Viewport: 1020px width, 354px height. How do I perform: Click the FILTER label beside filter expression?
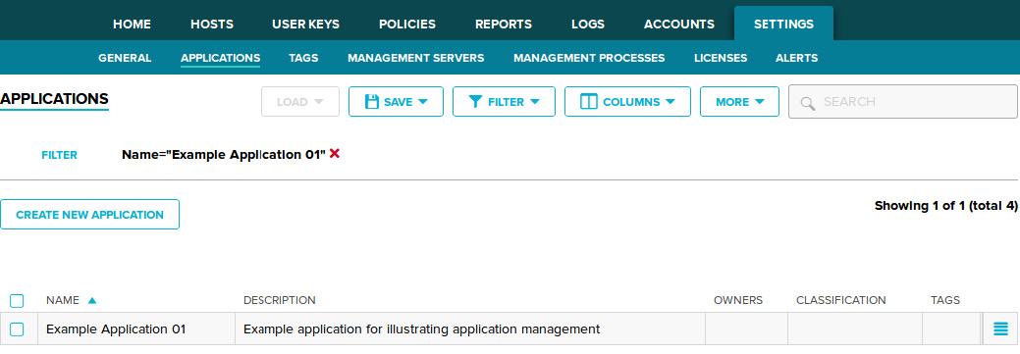coord(59,155)
